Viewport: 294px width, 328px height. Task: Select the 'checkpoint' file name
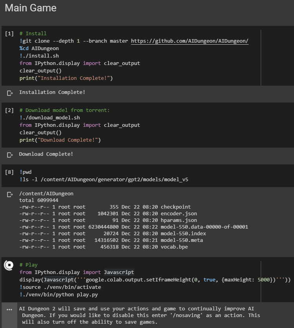pos(176,207)
